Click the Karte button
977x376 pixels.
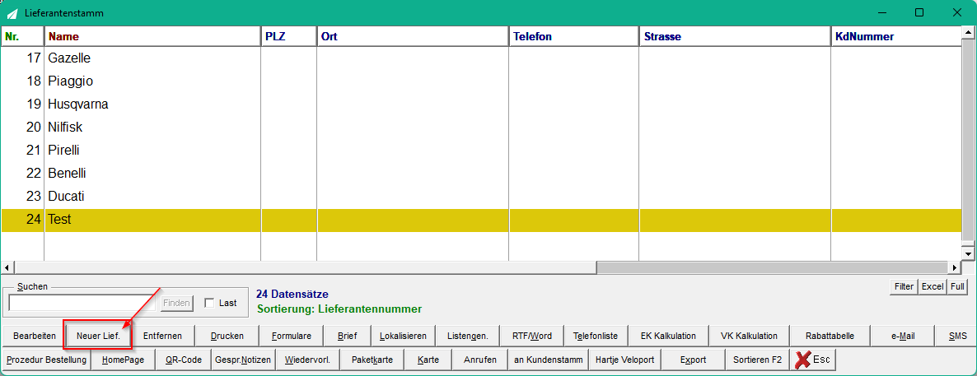[428, 360]
